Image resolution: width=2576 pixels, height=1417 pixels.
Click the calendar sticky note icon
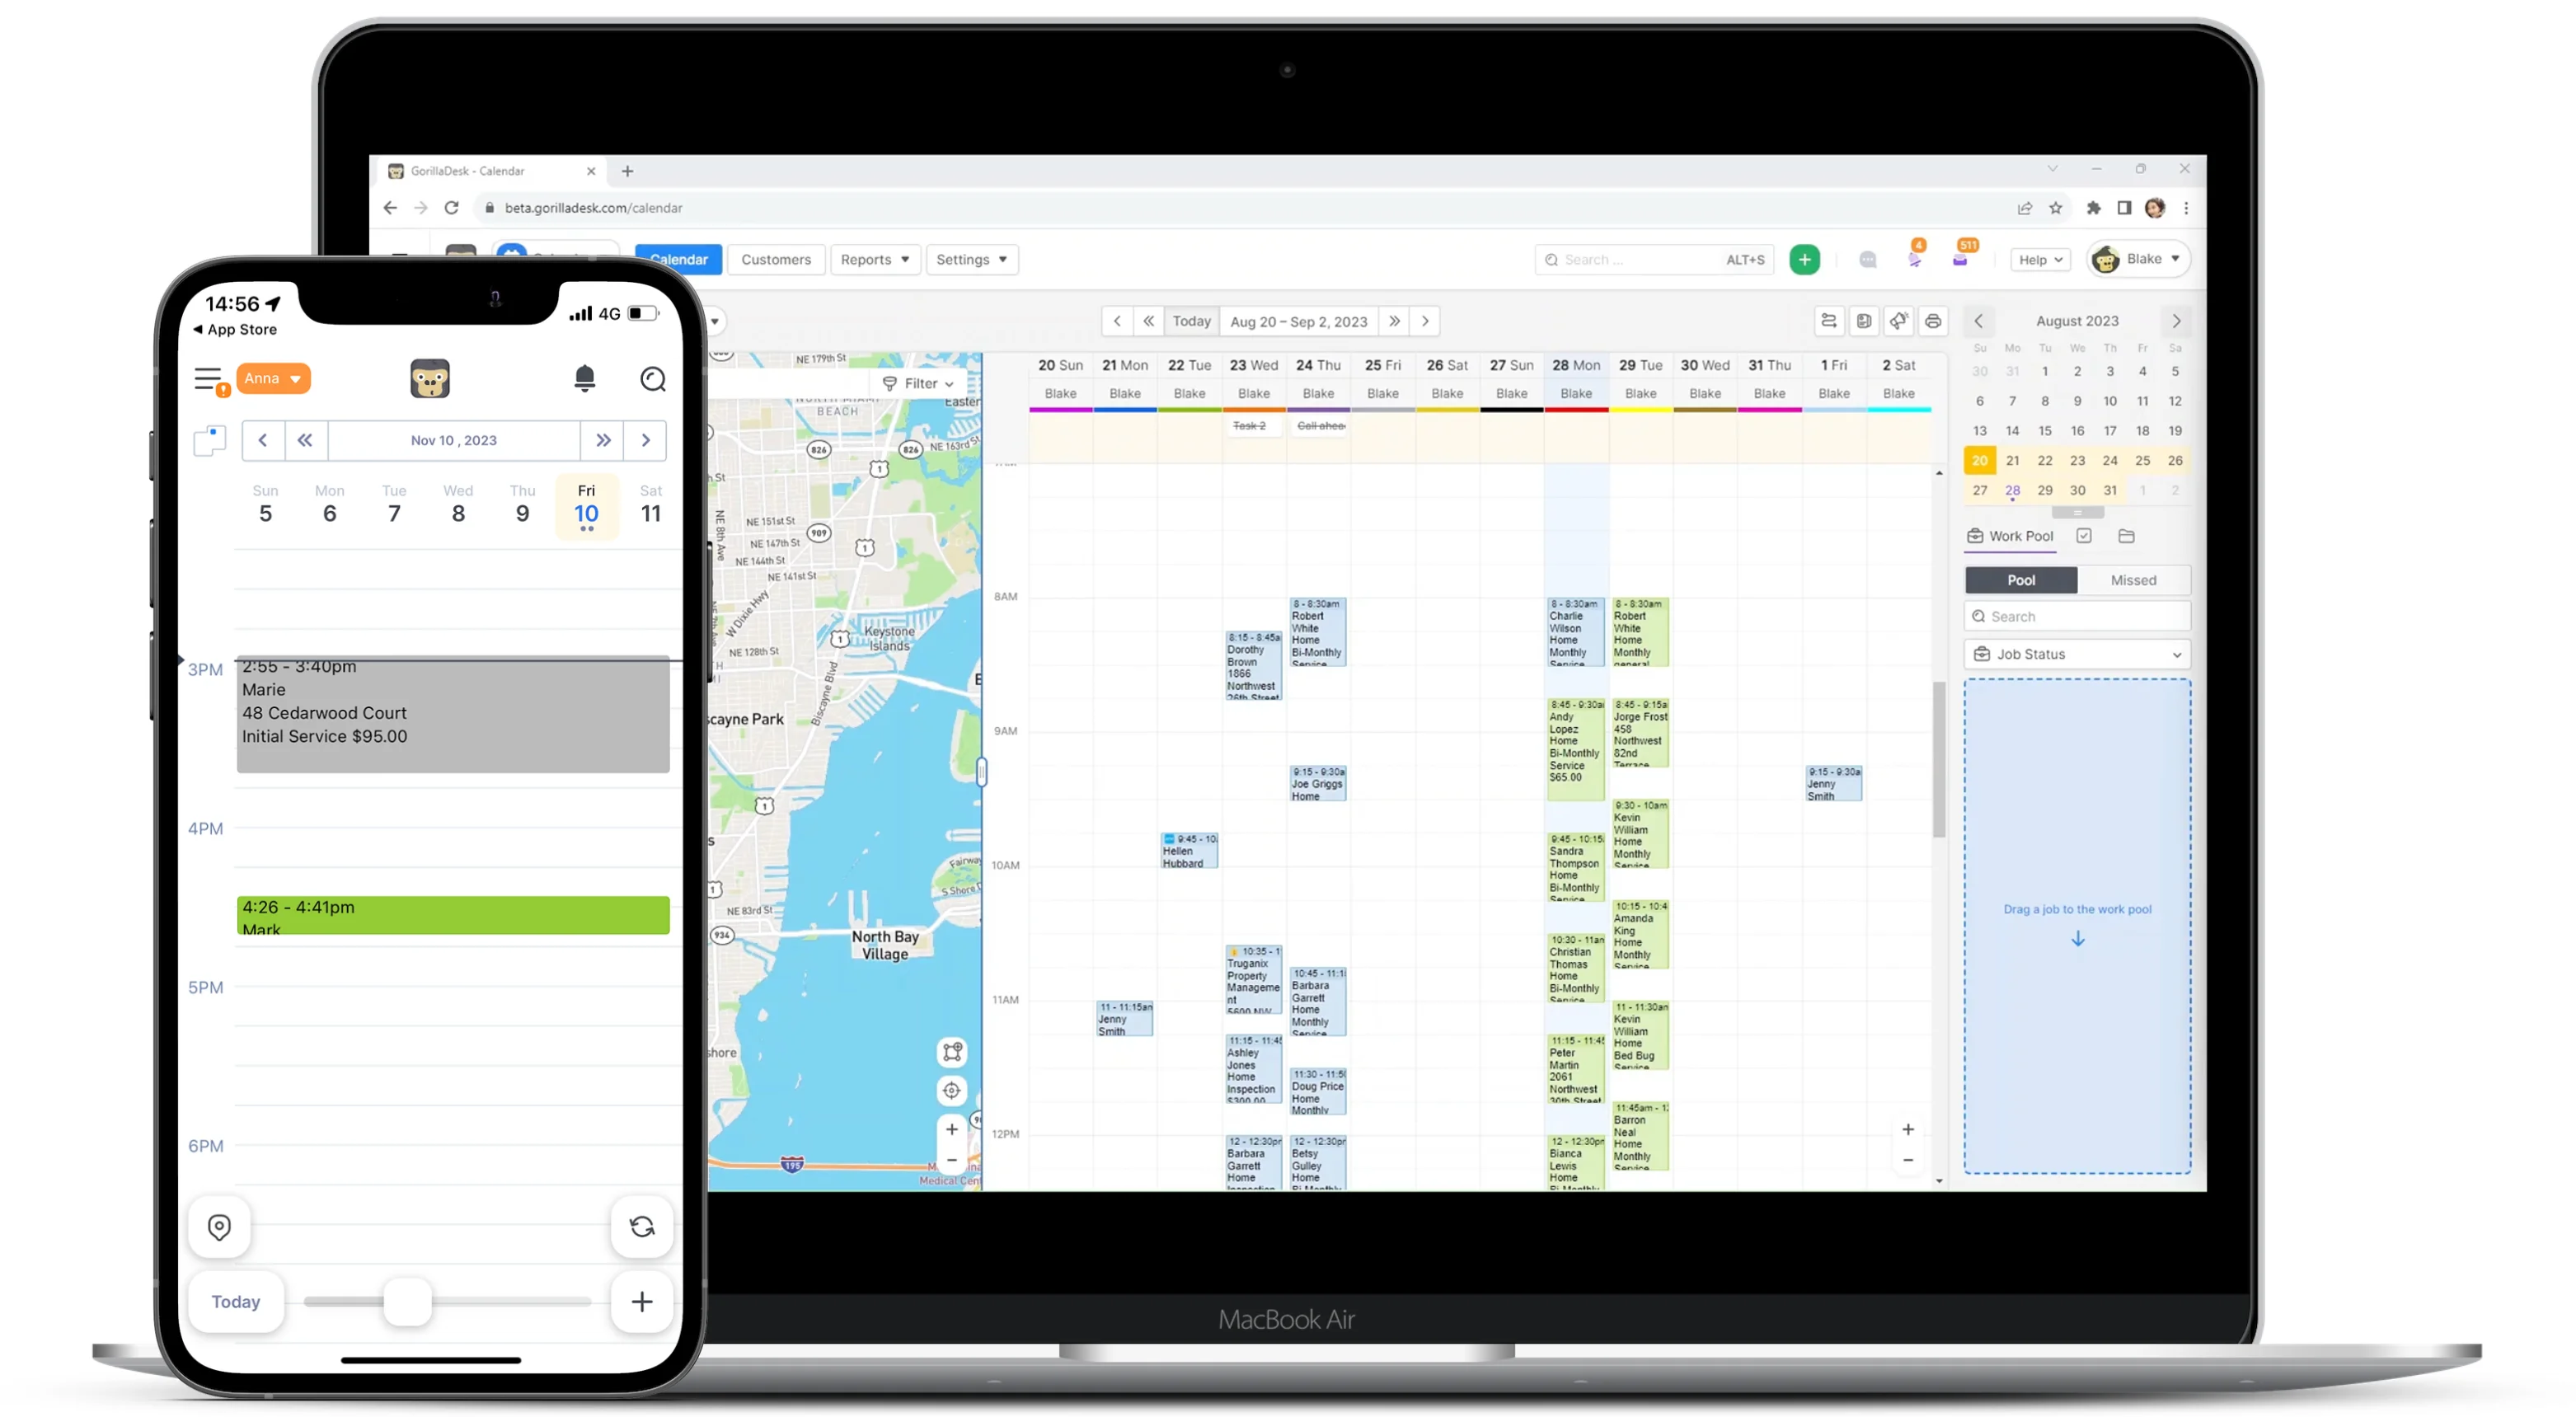(x=1863, y=322)
